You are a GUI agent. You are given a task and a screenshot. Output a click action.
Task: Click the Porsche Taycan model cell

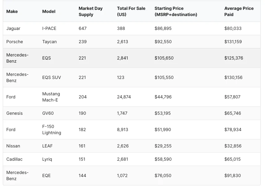point(49,42)
